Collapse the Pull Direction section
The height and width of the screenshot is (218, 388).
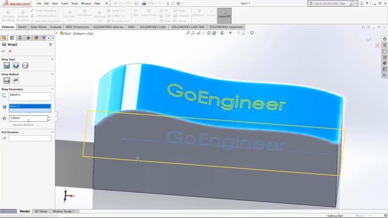coord(52,132)
